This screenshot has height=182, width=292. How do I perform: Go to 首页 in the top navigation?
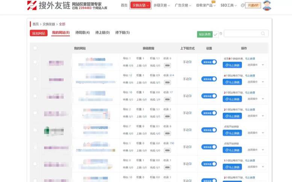[124, 5]
